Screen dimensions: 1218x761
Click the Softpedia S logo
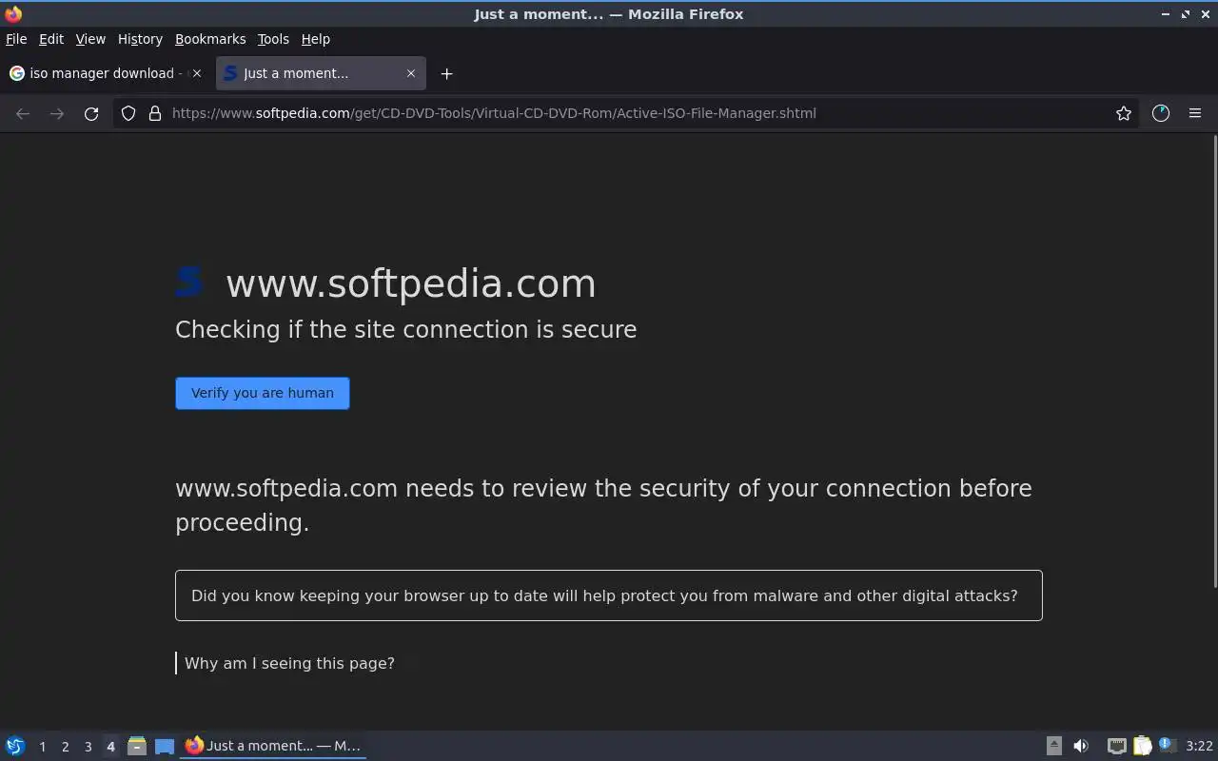coord(190,282)
